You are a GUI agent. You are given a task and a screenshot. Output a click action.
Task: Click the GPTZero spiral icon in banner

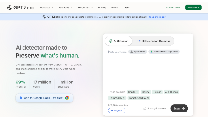44,17
